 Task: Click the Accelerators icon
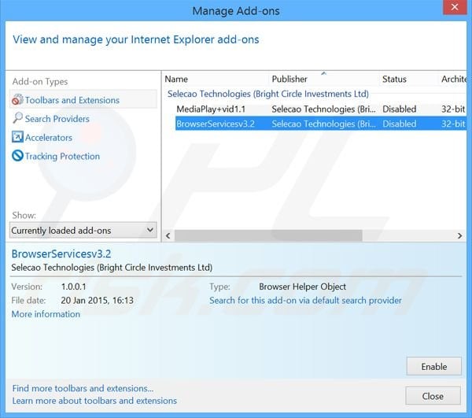click(17, 137)
